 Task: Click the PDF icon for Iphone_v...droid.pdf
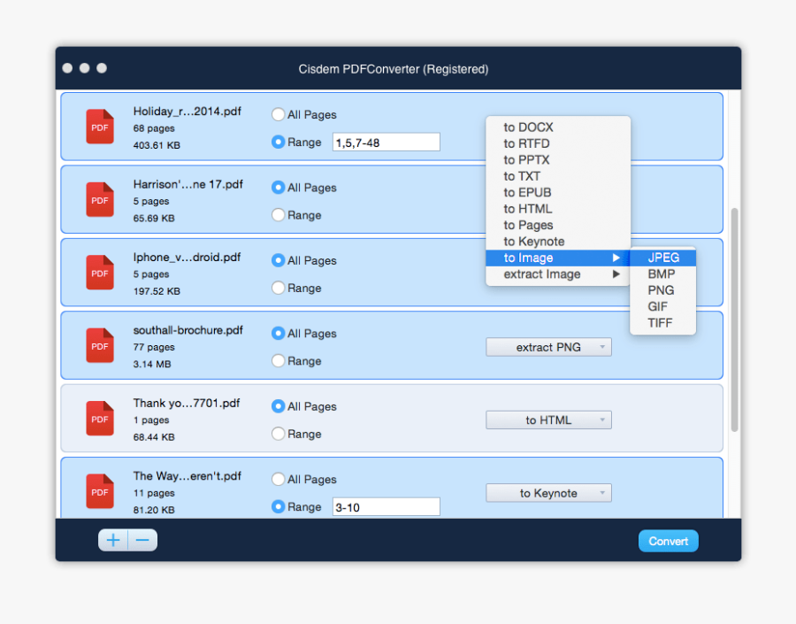coord(99,273)
